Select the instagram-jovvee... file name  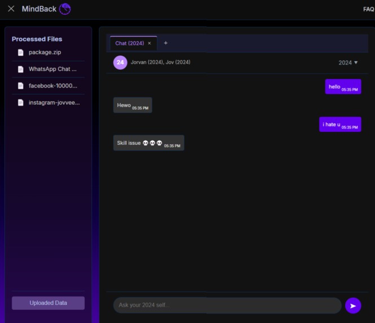point(54,103)
